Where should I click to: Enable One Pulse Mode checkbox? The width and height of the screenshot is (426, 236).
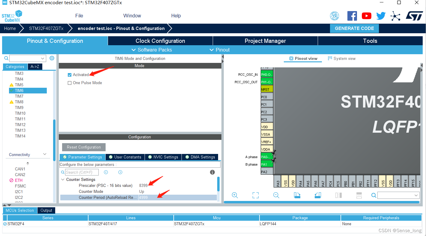[x=70, y=83]
